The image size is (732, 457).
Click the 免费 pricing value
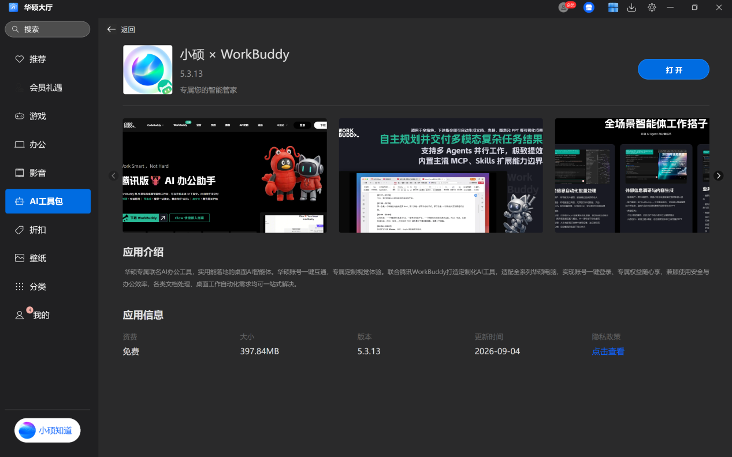pos(131,351)
